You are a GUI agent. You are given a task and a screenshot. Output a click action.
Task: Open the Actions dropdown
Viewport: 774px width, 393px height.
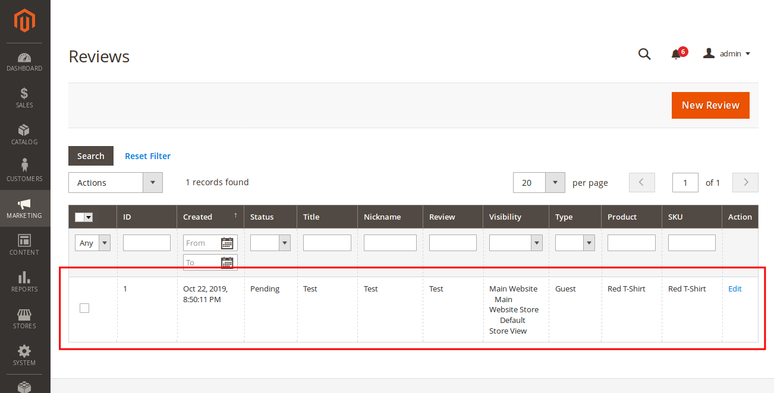pyautogui.click(x=115, y=183)
